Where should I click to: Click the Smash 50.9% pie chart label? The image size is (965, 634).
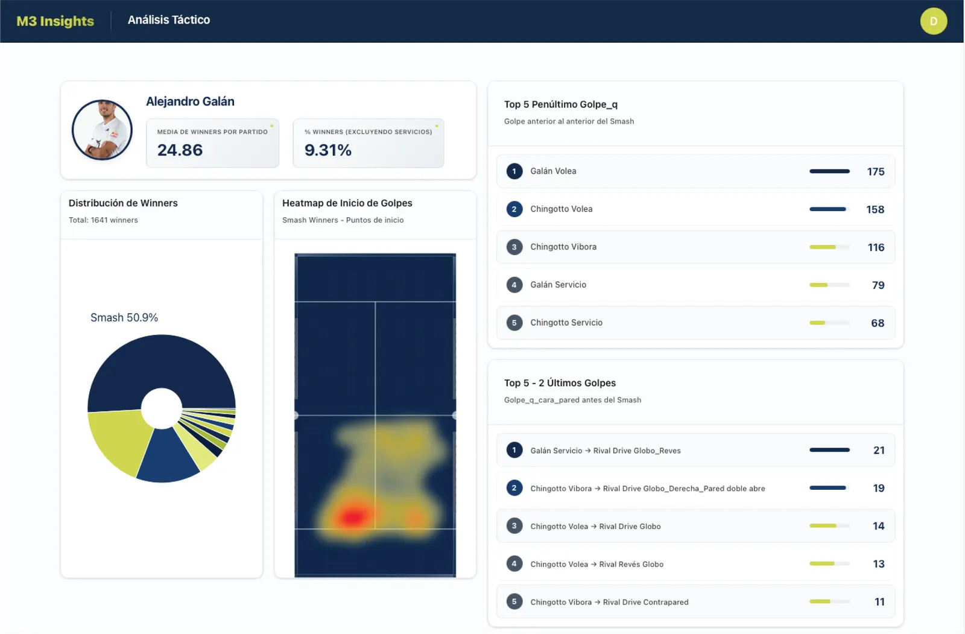click(124, 317)
